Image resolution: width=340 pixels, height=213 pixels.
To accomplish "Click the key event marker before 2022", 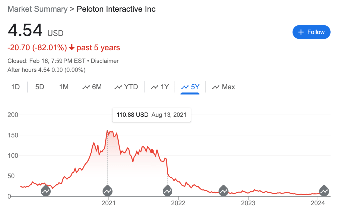I will click(x=168, y=191).
